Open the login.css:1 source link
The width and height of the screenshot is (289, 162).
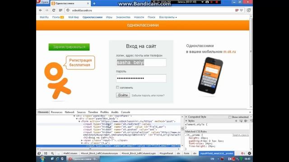(241, 135)
